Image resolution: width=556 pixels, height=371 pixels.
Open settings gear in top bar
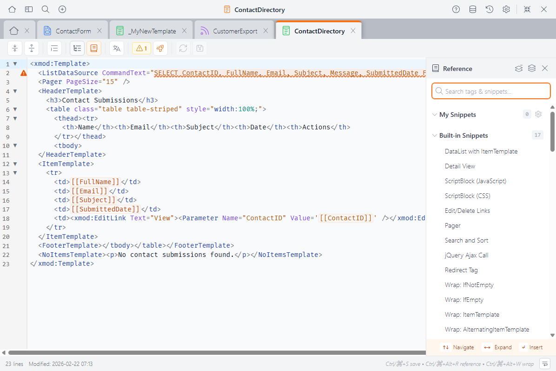[506, 10]
